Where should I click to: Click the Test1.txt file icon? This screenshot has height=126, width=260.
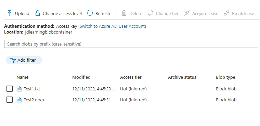pos(19,89)
